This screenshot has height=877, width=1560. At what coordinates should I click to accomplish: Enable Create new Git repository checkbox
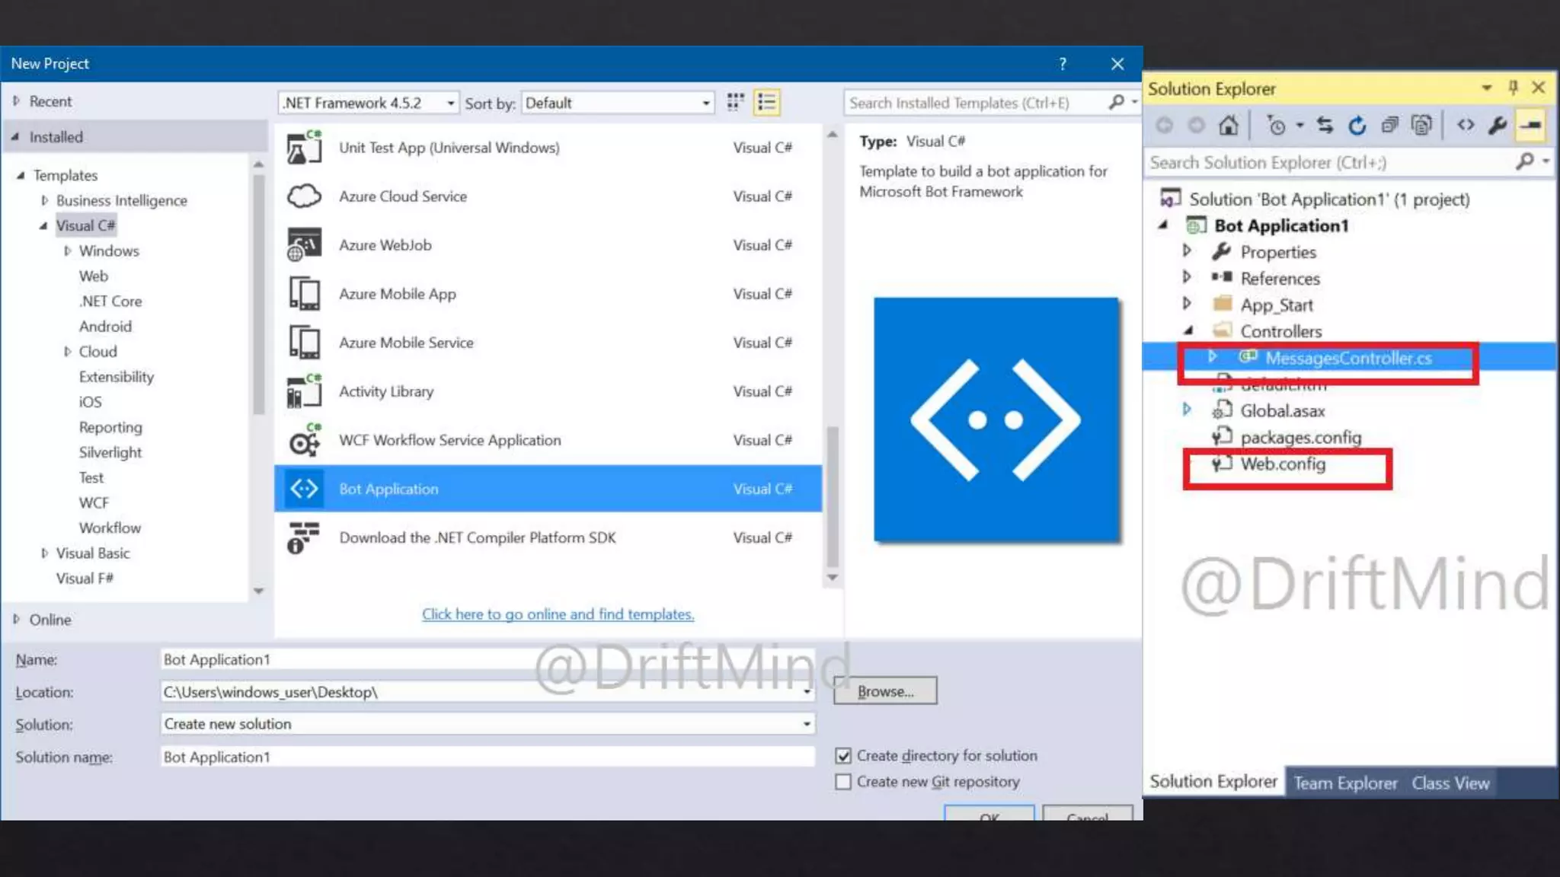843,782
